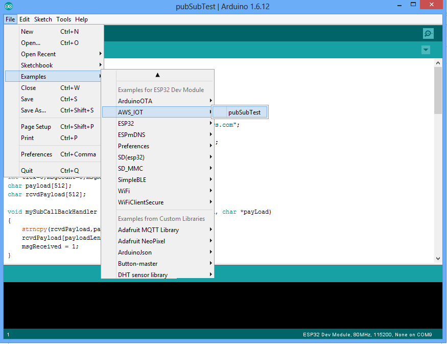
Task: Select Preferences from File menu
Action: tap(36, 154)
